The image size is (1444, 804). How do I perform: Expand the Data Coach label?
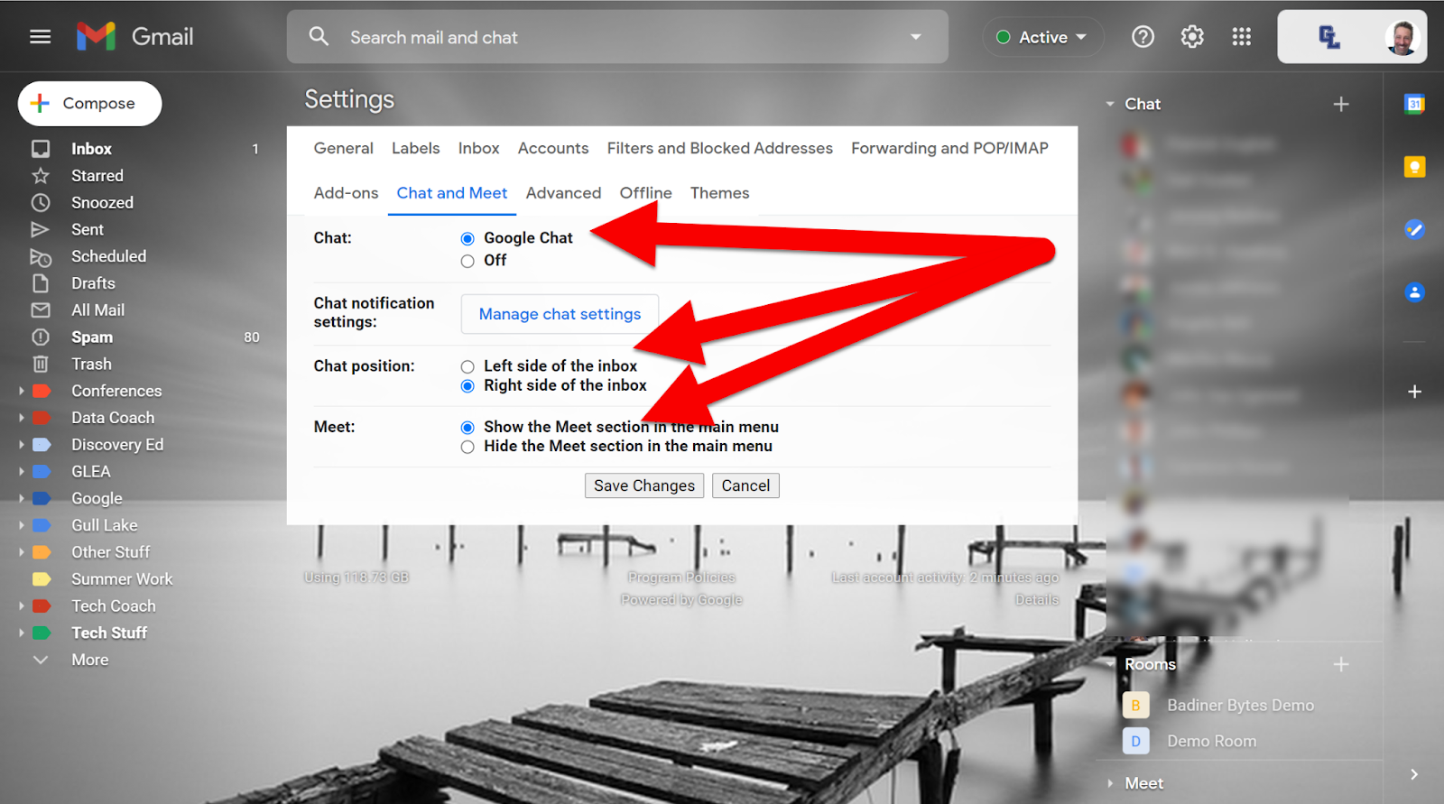(x=22, y=419)
